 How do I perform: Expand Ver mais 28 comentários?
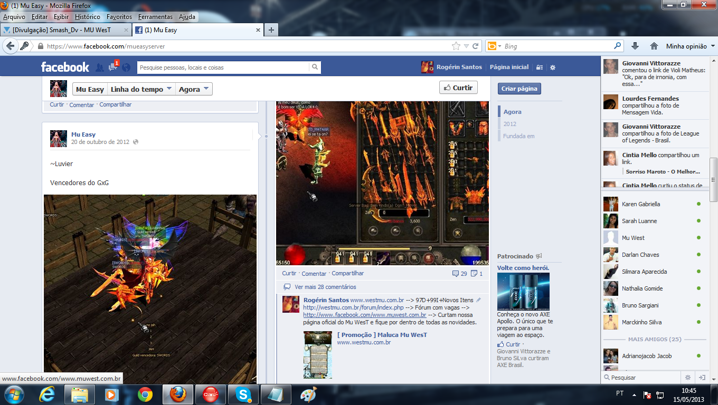coord(325,287)
